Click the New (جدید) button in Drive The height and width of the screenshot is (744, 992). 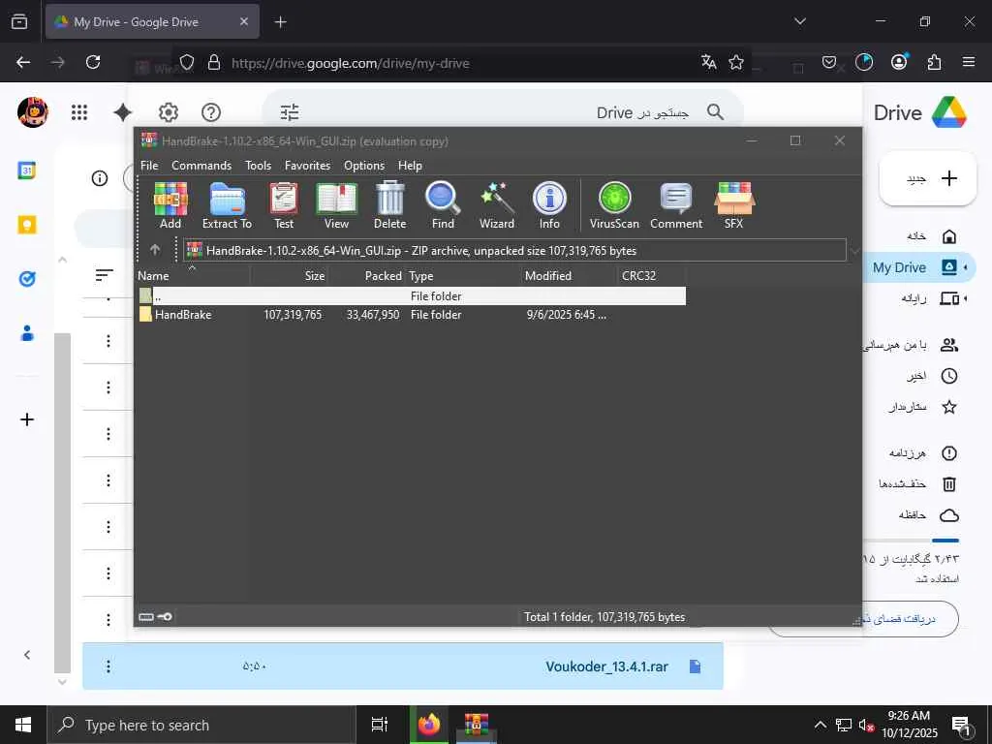pyautogui.click(x=928, y=178)
